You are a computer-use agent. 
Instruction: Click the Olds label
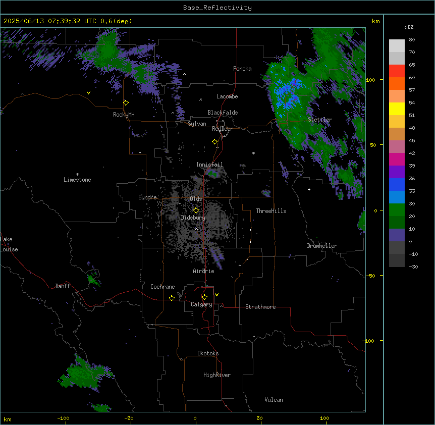[196, 199]
